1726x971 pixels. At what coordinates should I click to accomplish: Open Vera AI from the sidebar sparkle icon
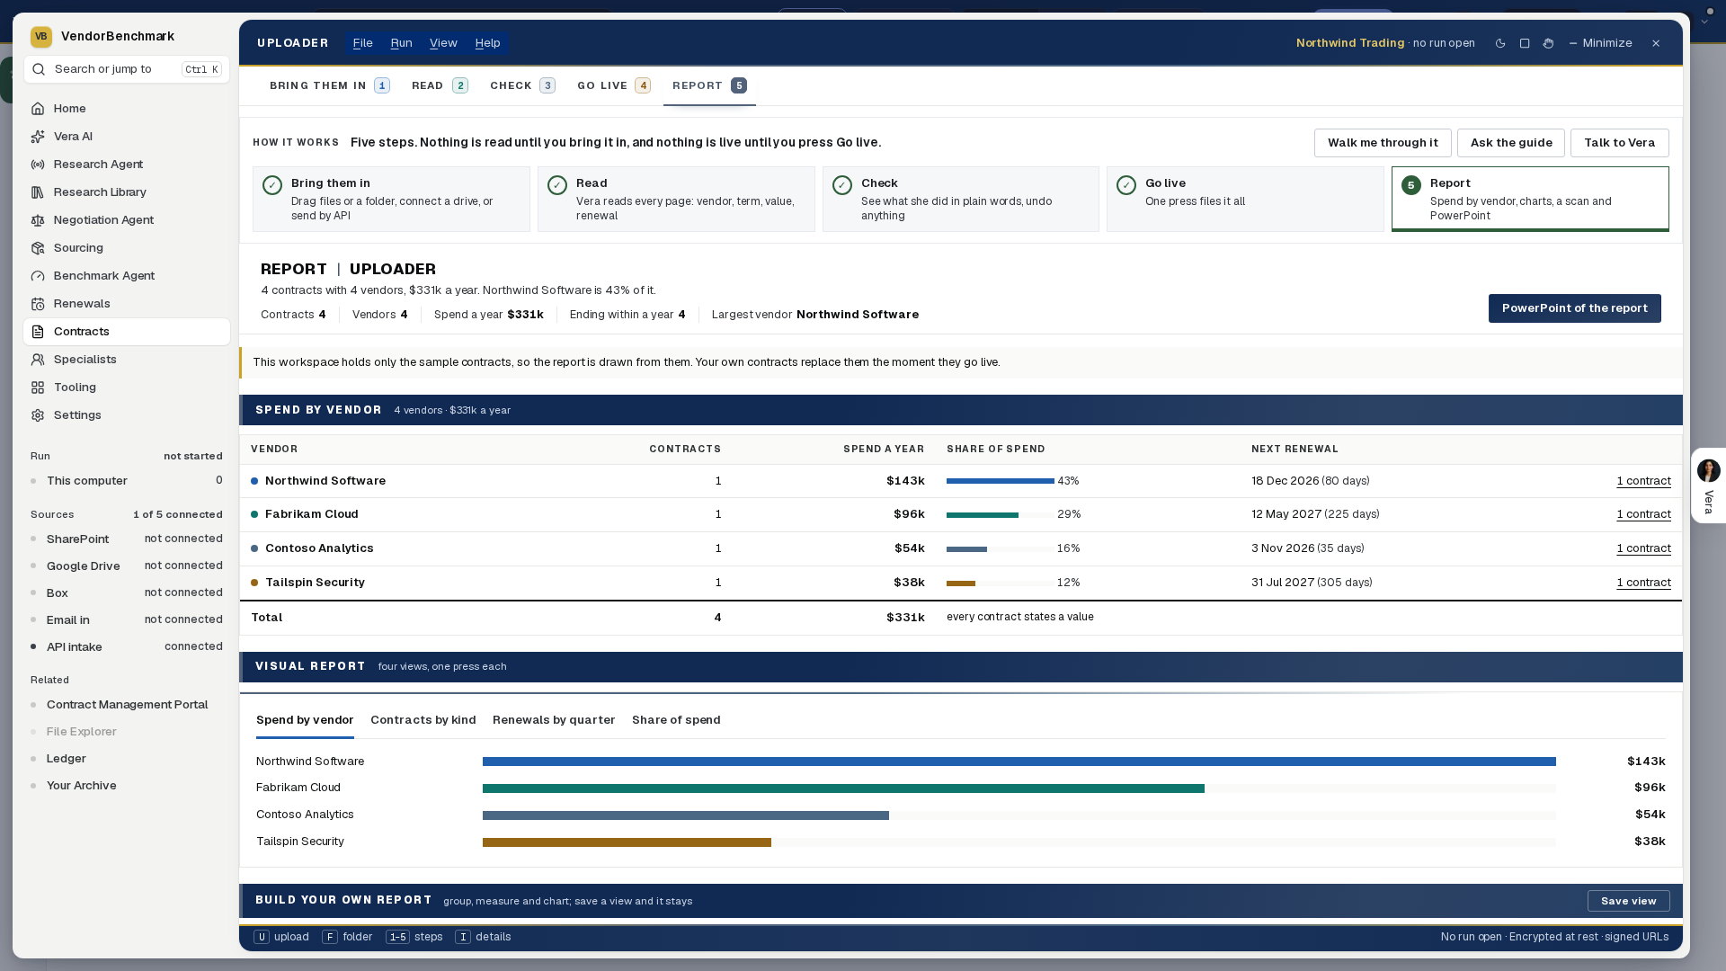pos(38,137)
